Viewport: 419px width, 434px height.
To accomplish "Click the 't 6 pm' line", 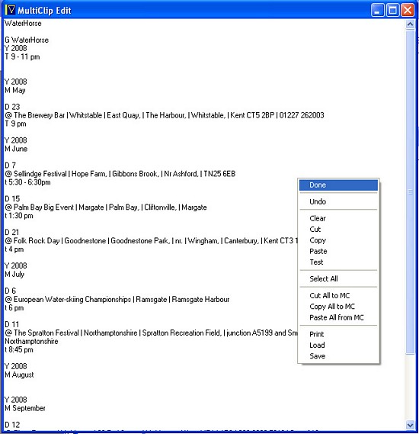I will pos(14,308).
